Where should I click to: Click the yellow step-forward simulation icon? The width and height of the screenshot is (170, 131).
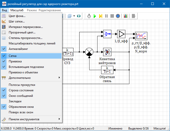[x=100, y=16]
